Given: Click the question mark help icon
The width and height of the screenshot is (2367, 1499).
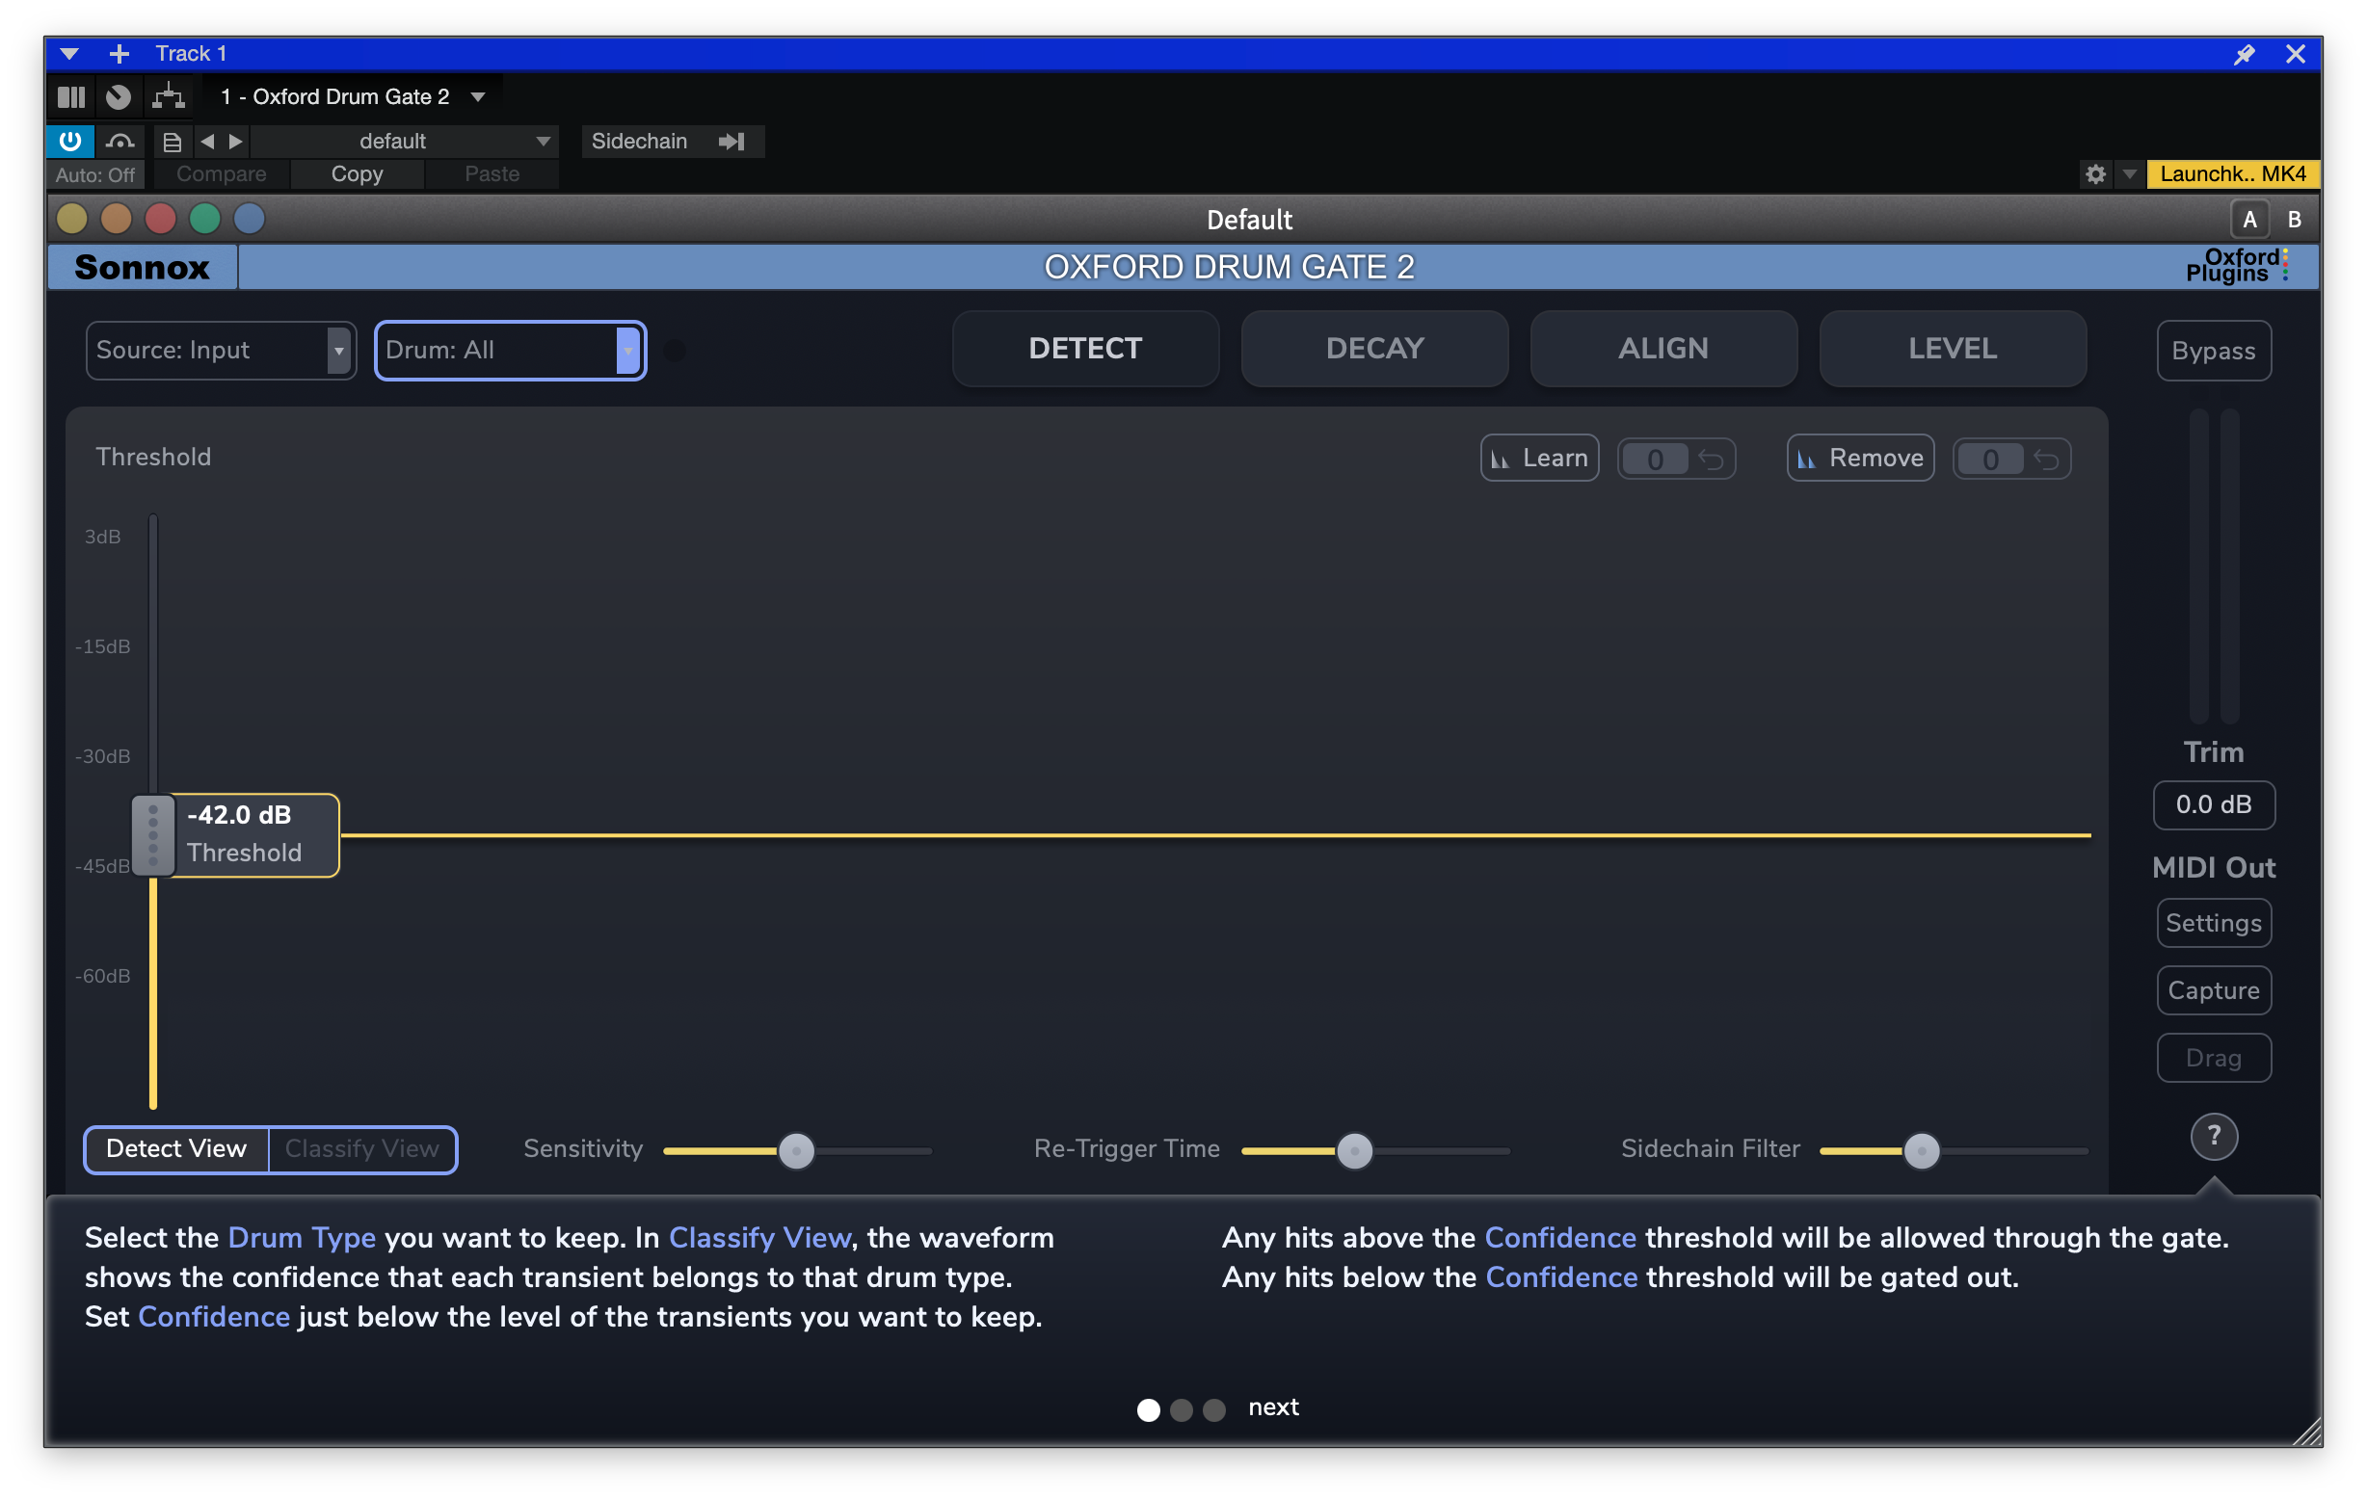Looking at the screenshot, I should coord(2213,1137).
